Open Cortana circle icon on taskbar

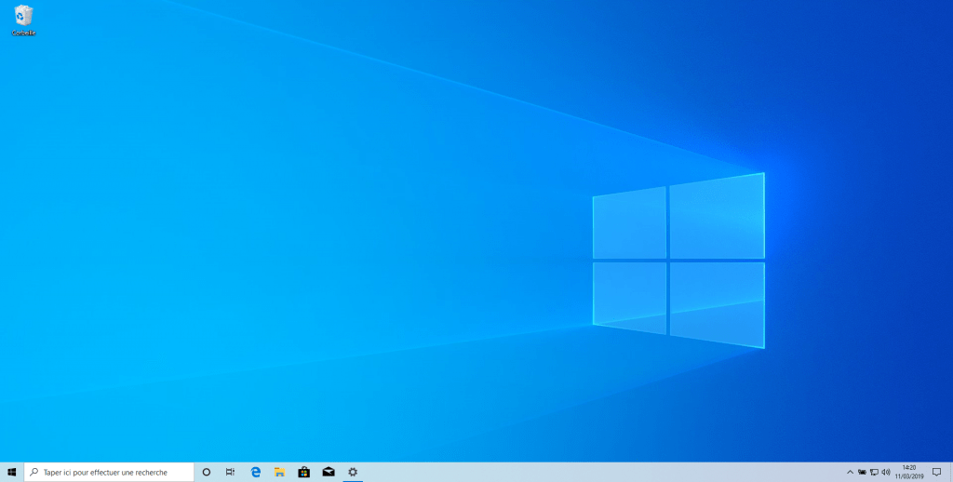[x=206, y=473]
